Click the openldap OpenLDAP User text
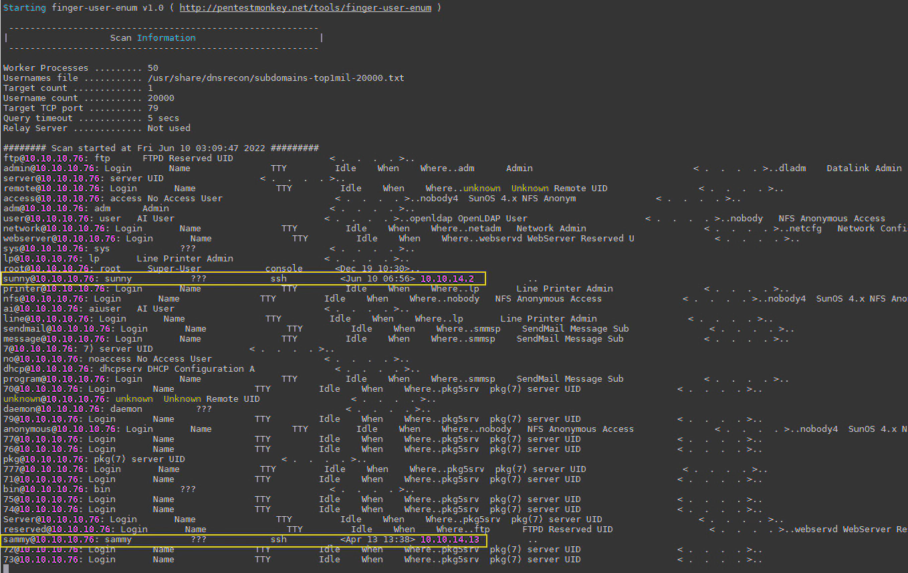Viewport: 908px width, 573px height. click(468, 219)
